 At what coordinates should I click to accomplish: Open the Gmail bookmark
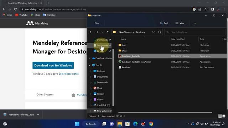(7, 15)
